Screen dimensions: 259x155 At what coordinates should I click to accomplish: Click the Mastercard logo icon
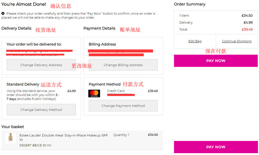tap(94, 94)
